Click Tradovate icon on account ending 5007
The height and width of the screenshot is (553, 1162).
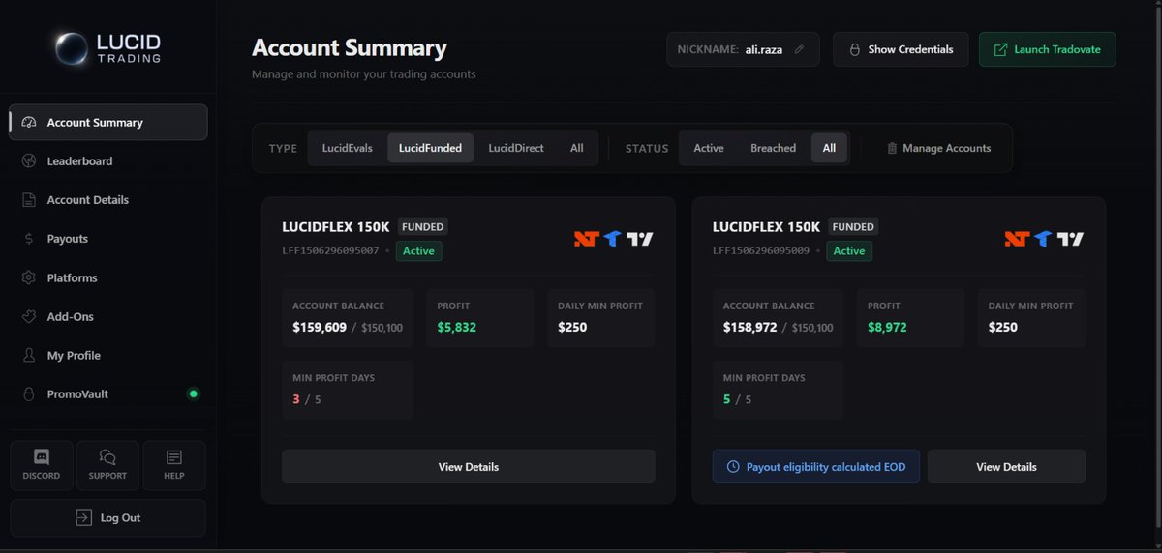click(x=612, y=239)
